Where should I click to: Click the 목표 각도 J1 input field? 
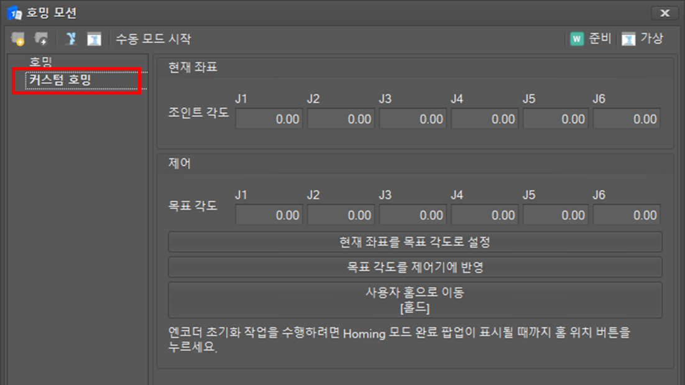269,215
